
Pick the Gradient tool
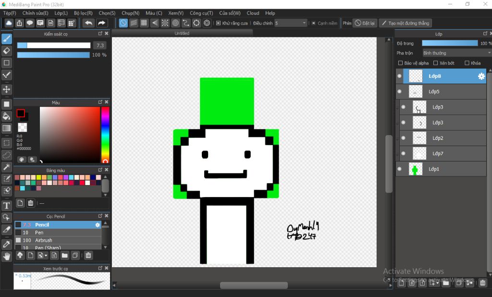(x=7, y=128)
